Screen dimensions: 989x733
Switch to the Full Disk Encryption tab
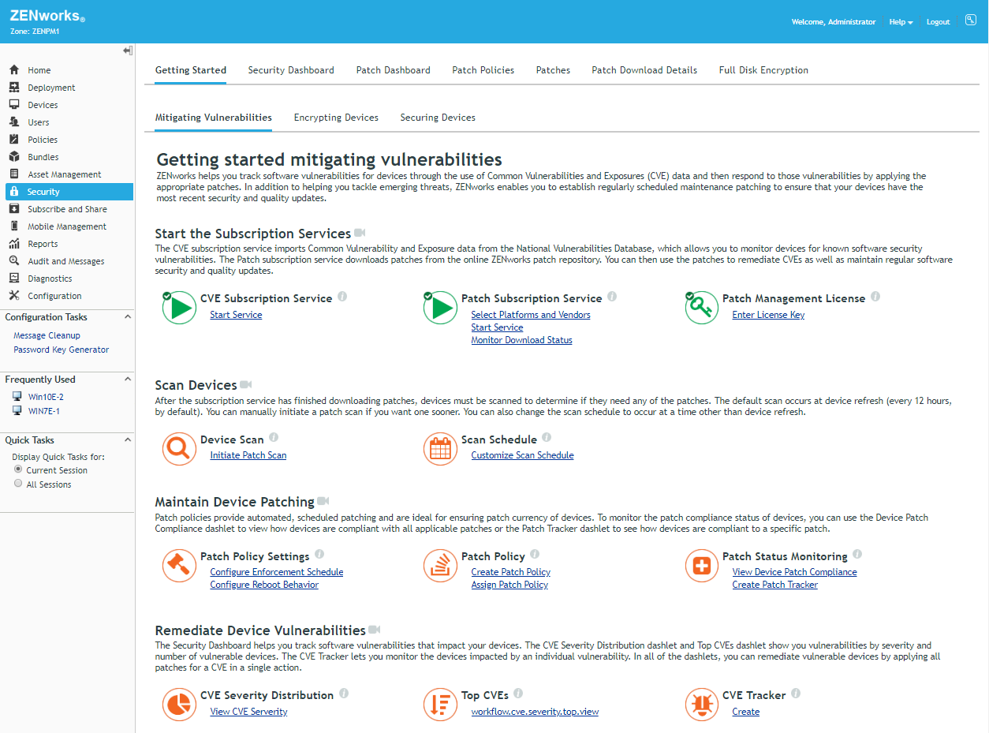pyautogui.click(x=763, y=70)
